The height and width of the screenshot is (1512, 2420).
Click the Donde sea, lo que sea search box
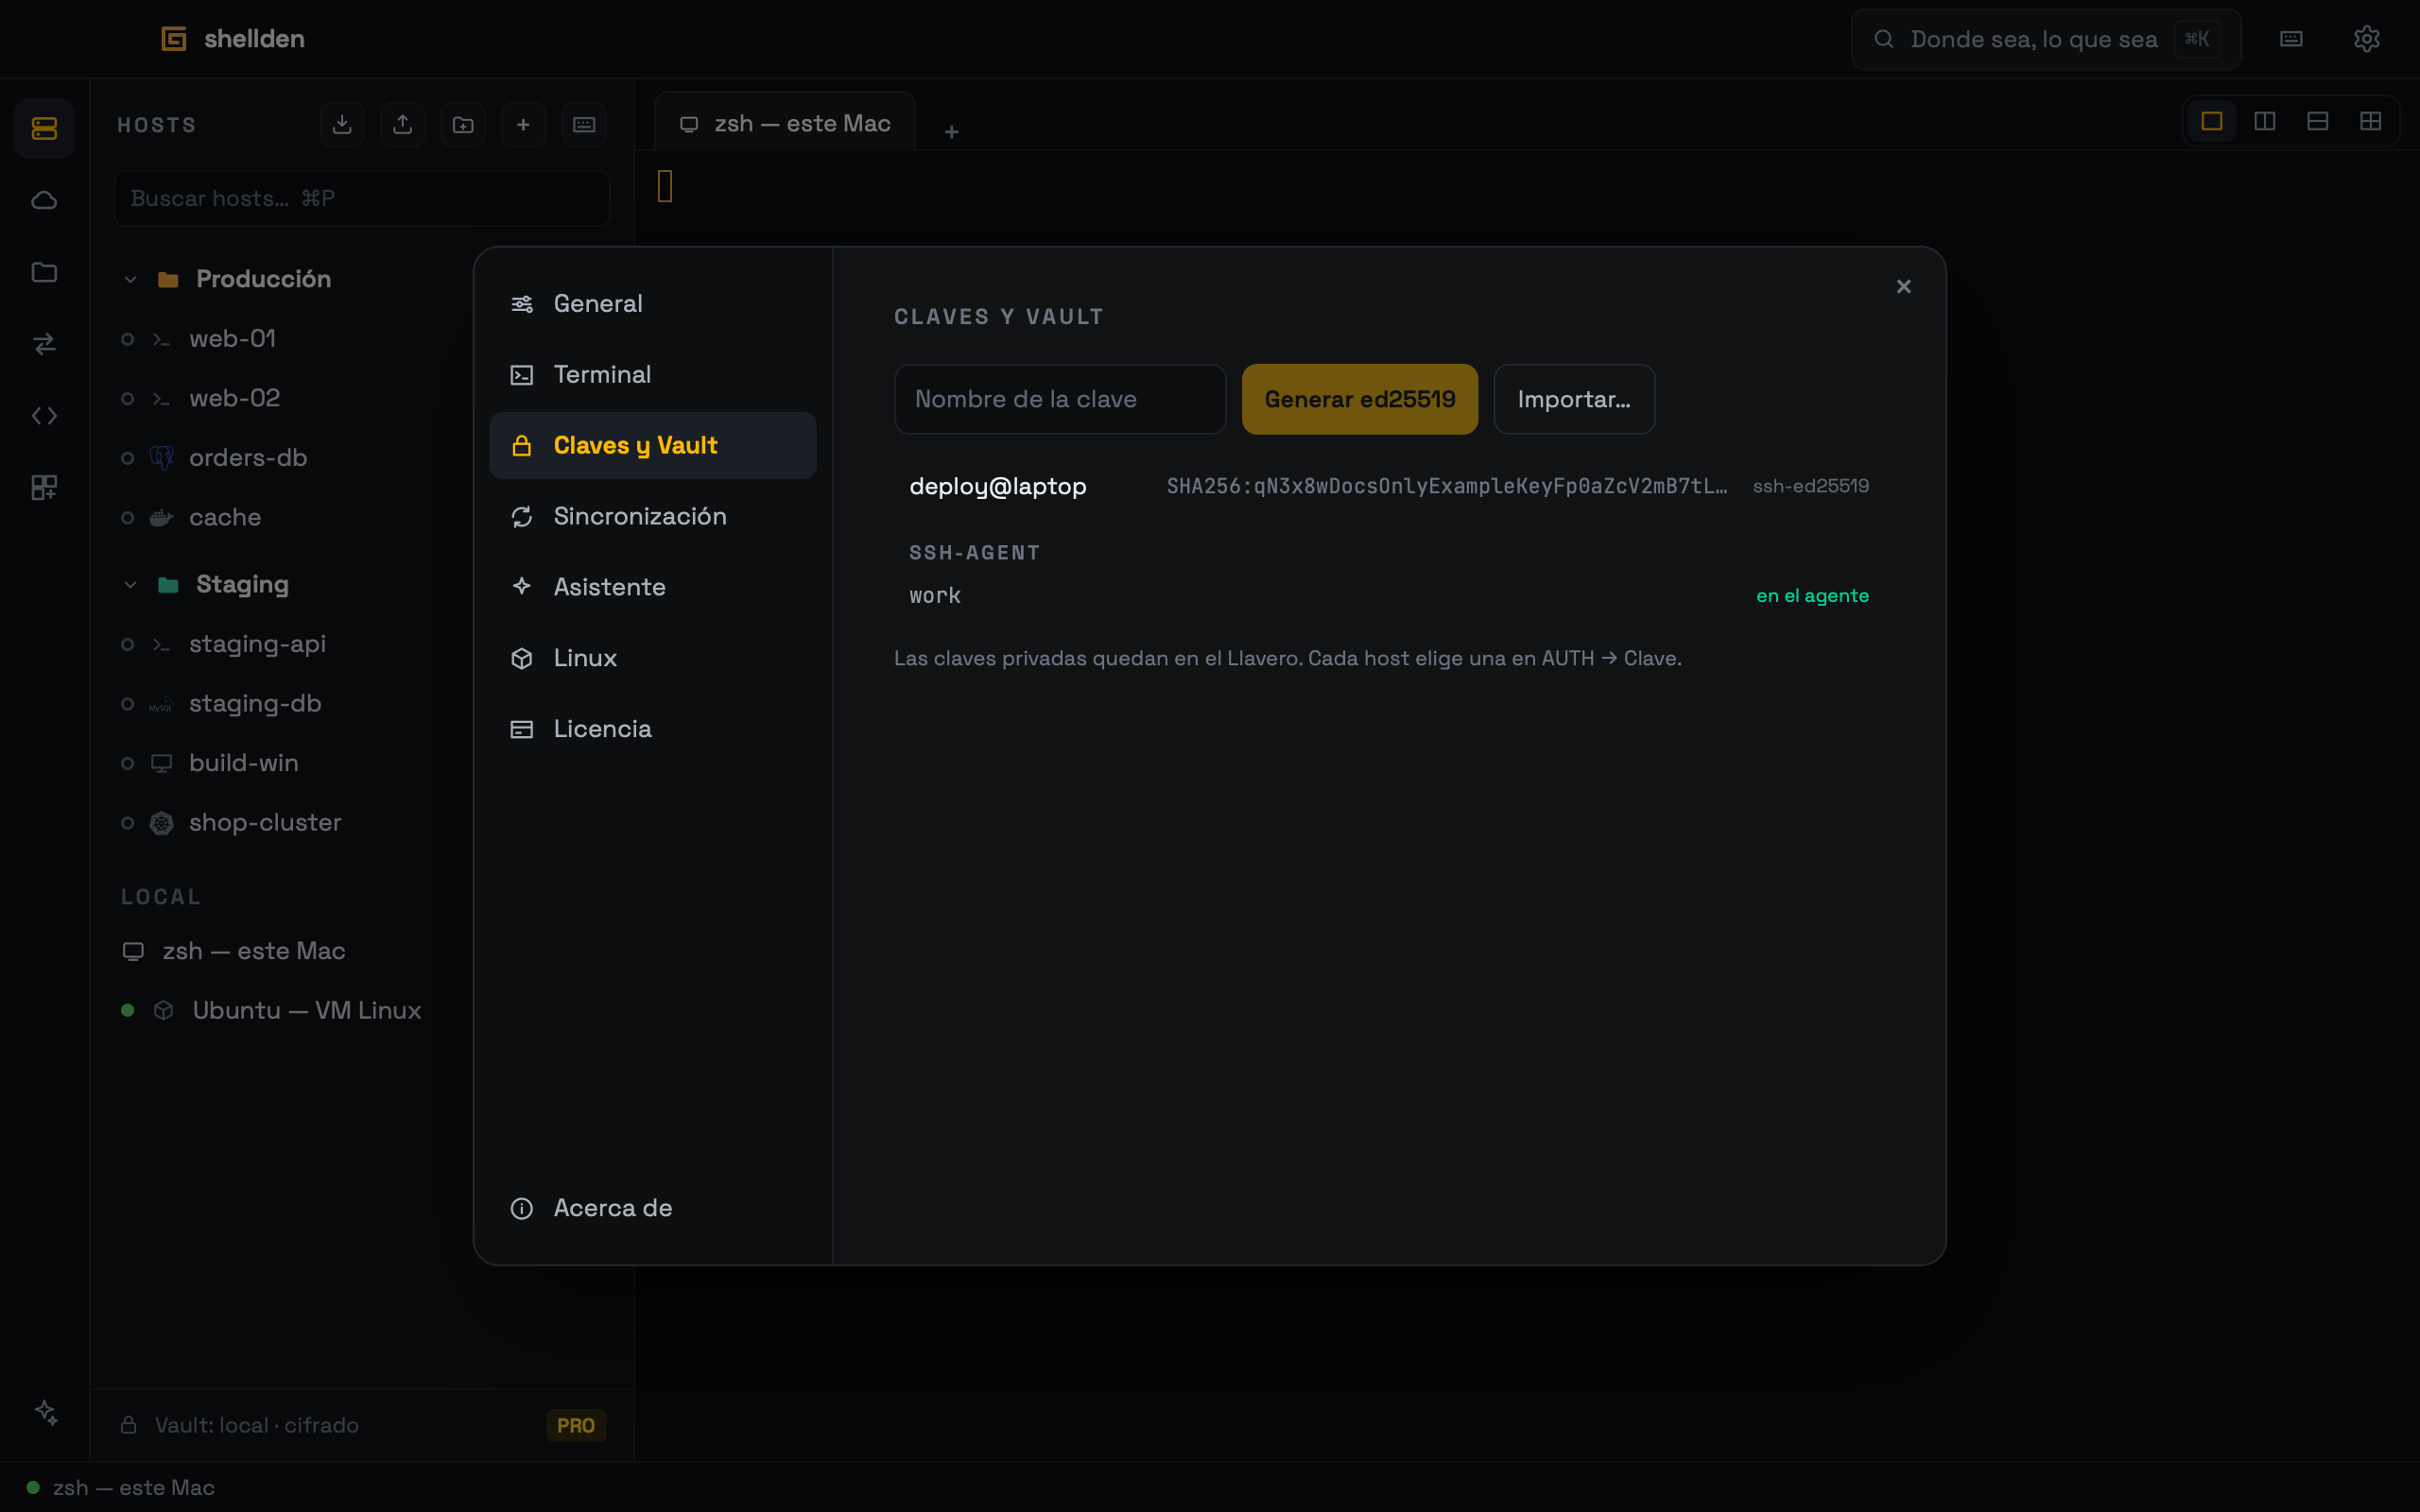2045,39
